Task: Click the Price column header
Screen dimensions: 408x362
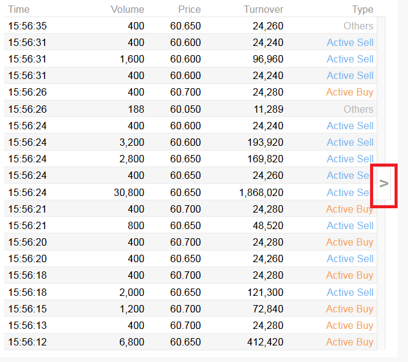Action: [x=190, y=10]
